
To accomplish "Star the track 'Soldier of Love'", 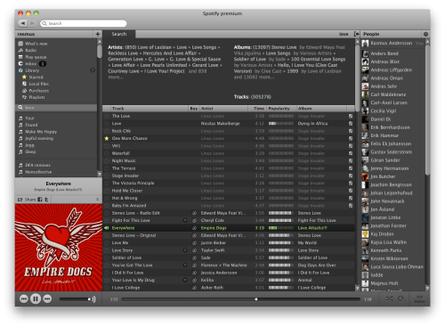I will [x=107, y=258].
